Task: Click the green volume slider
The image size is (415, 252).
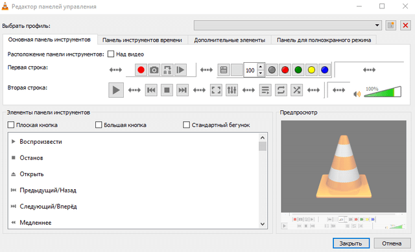Action: point(383,92)
